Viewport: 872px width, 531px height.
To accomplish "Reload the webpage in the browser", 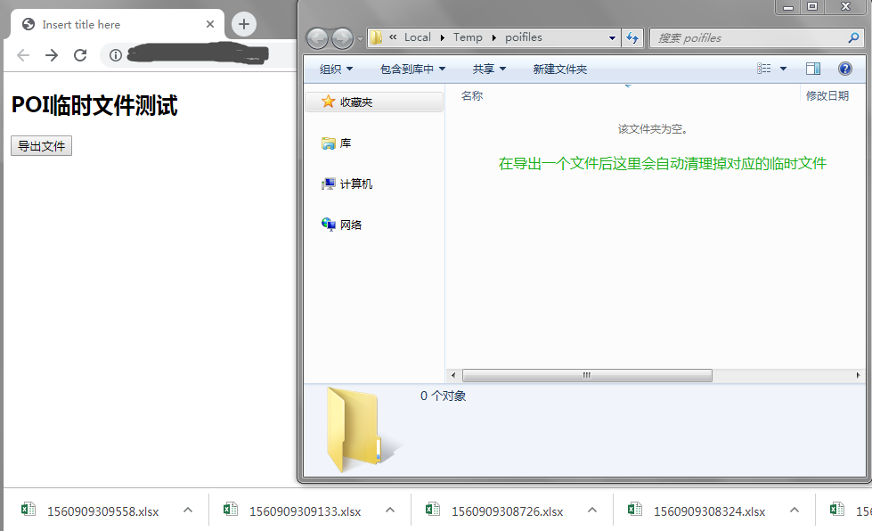I will (x=79, y=55).
